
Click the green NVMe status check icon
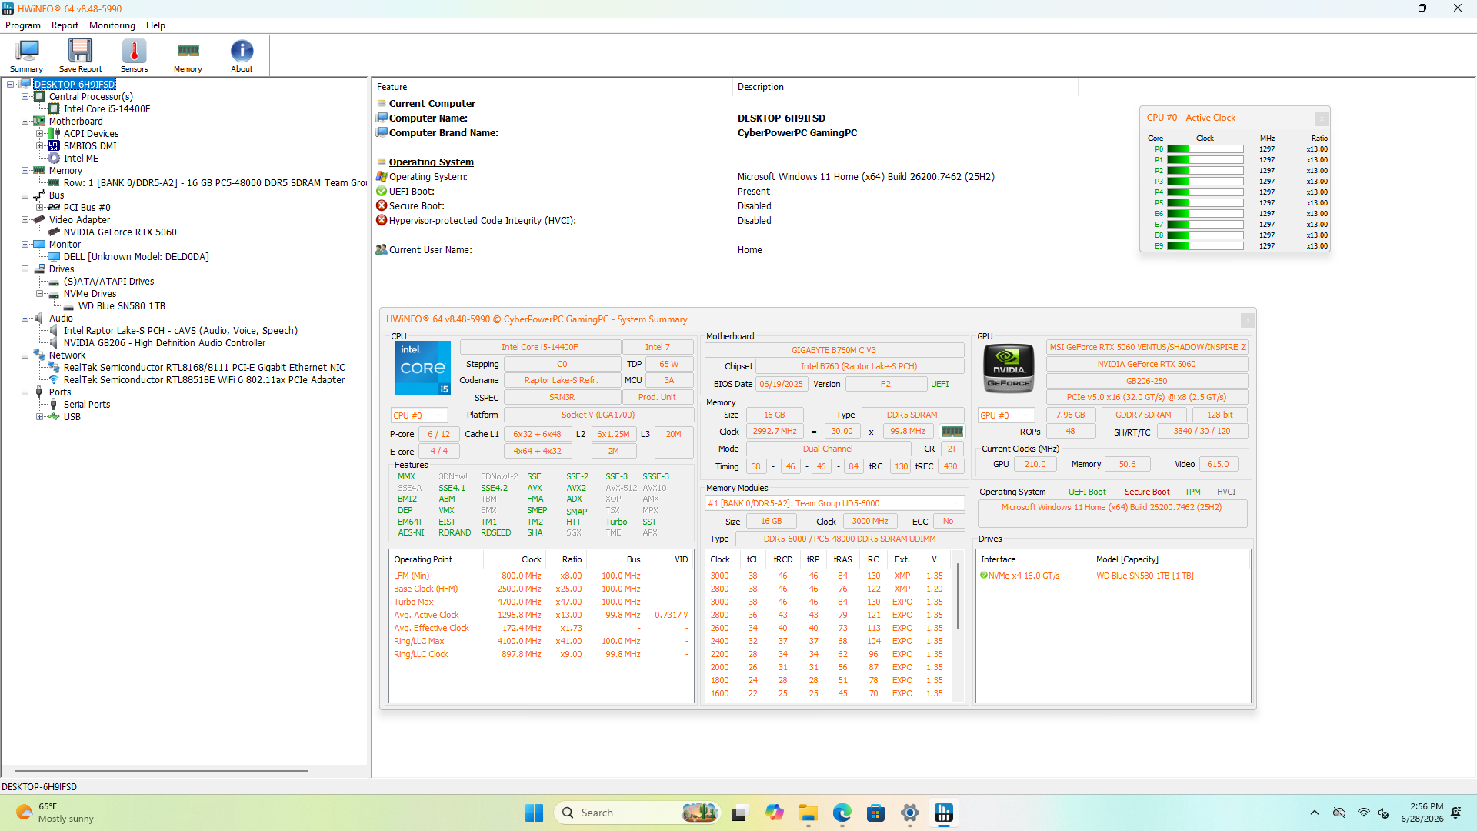(x=984, y=576)
